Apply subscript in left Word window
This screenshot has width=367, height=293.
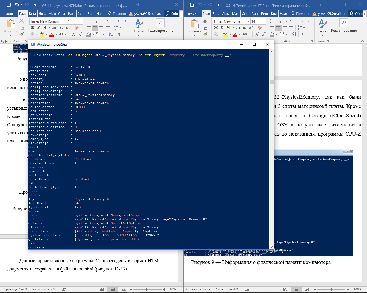click(x=61, y=28)
